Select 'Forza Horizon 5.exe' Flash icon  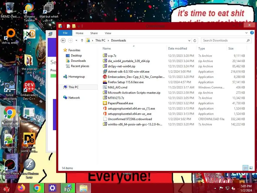tap(29, 169)
